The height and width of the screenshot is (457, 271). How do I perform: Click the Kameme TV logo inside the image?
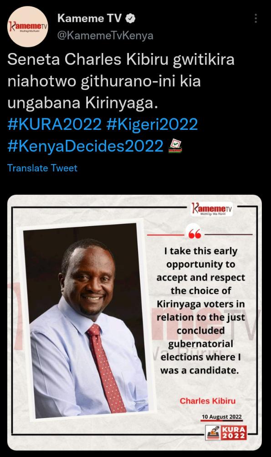coord(212,209)
